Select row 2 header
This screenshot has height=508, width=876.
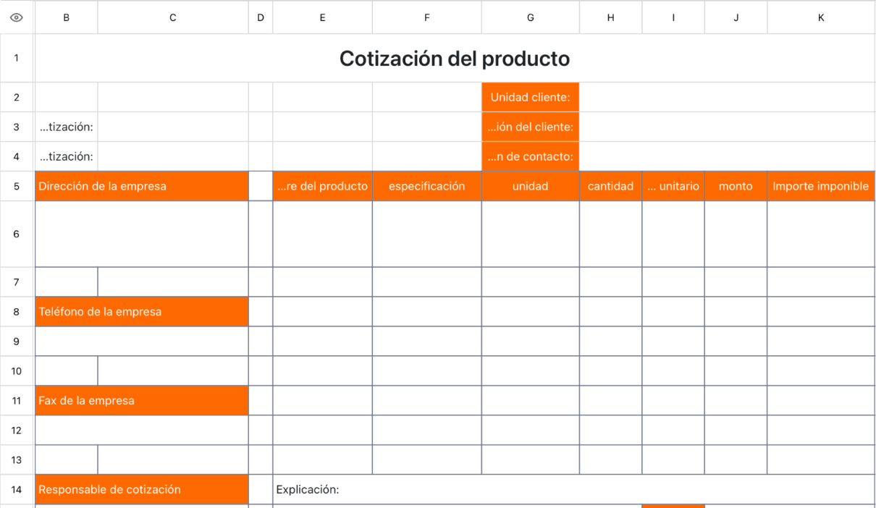coord(17,97)
